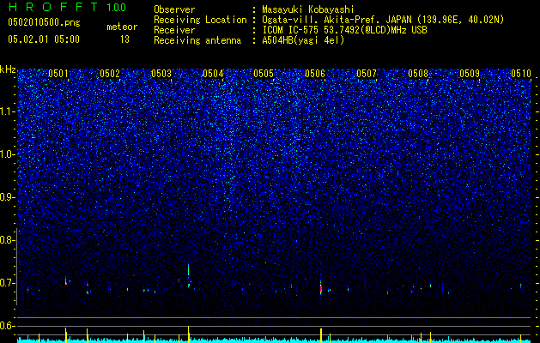Click the 0501 time marker
The height and width of the screenshot is (343, 540).
pyautogui.click(x=58, y=74)
